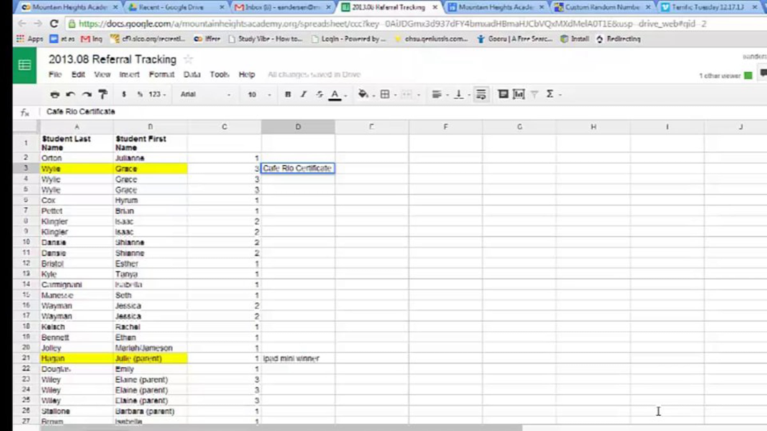Click the Insert comment icon
This screenshot has width=767, height=431.
point(503,94)
